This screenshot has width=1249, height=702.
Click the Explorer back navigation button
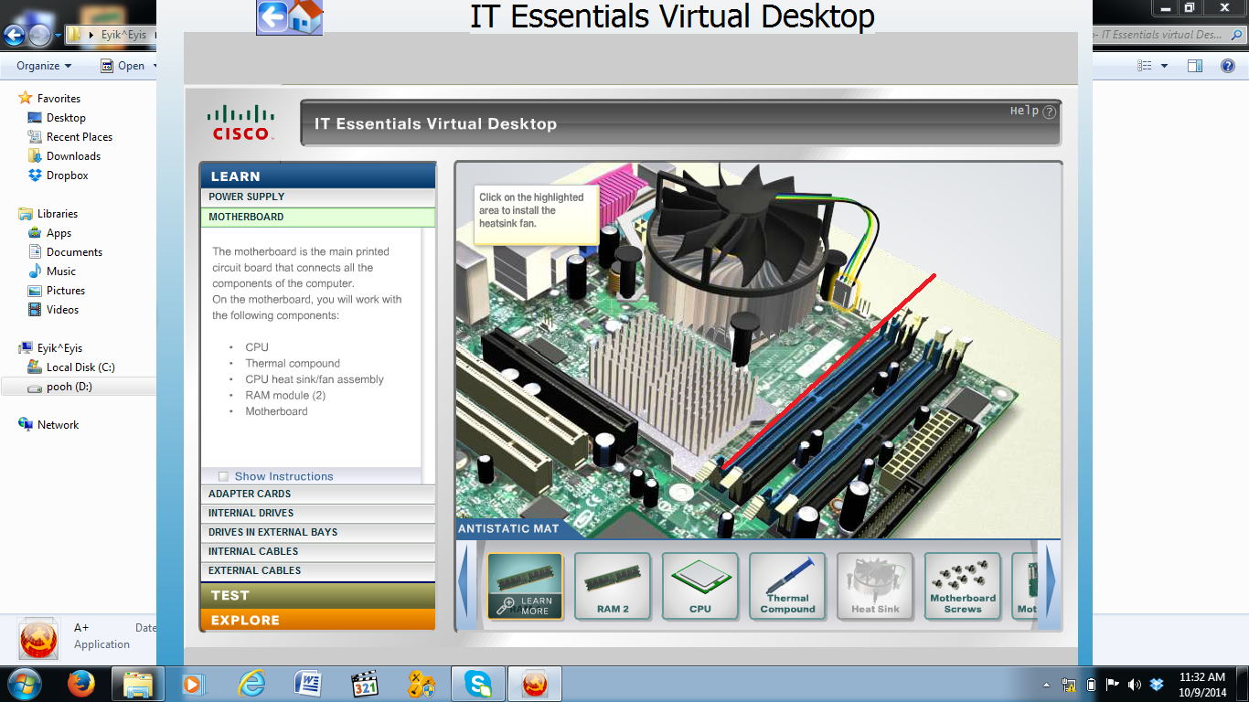click(15, 36)
